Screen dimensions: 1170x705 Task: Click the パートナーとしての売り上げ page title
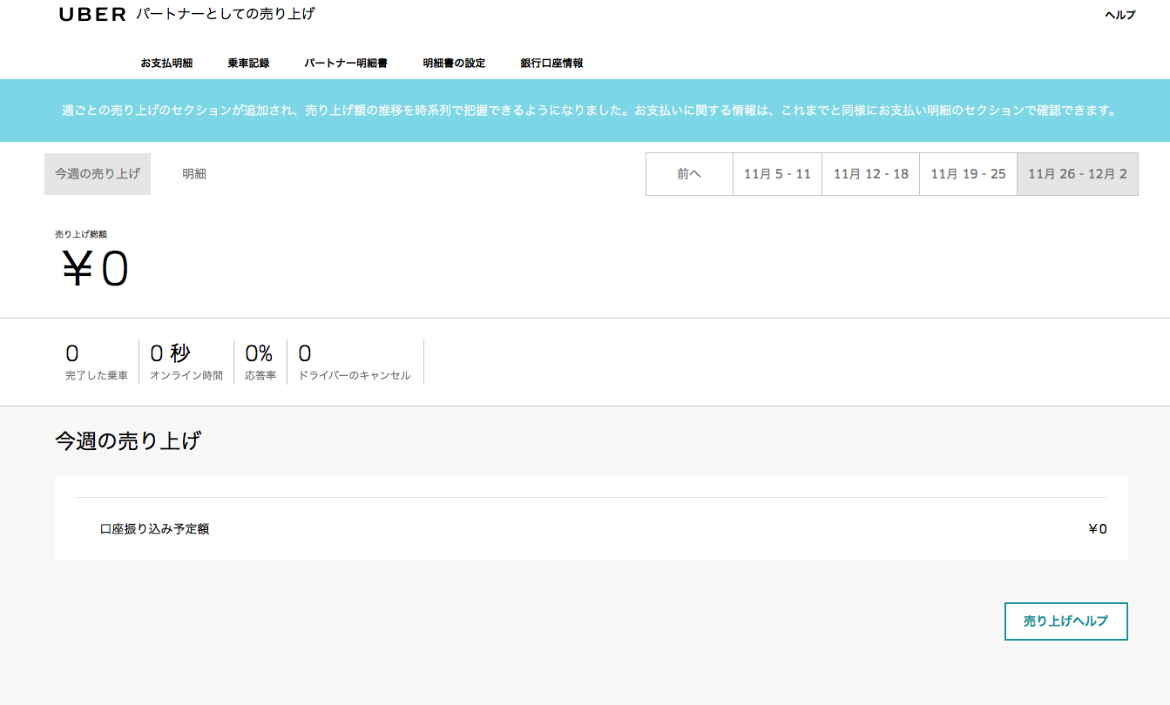click(226, 14)
